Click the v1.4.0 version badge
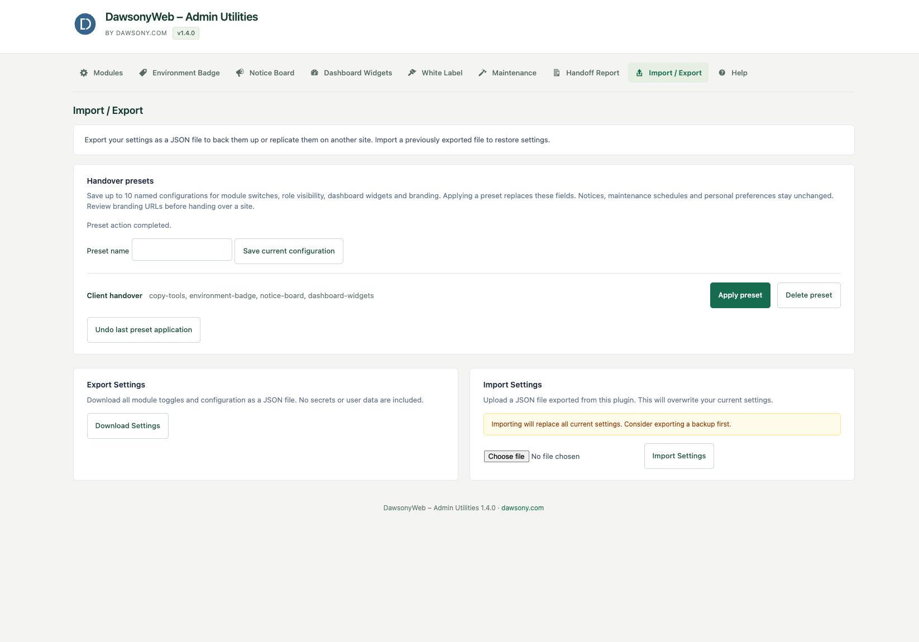 186,33
